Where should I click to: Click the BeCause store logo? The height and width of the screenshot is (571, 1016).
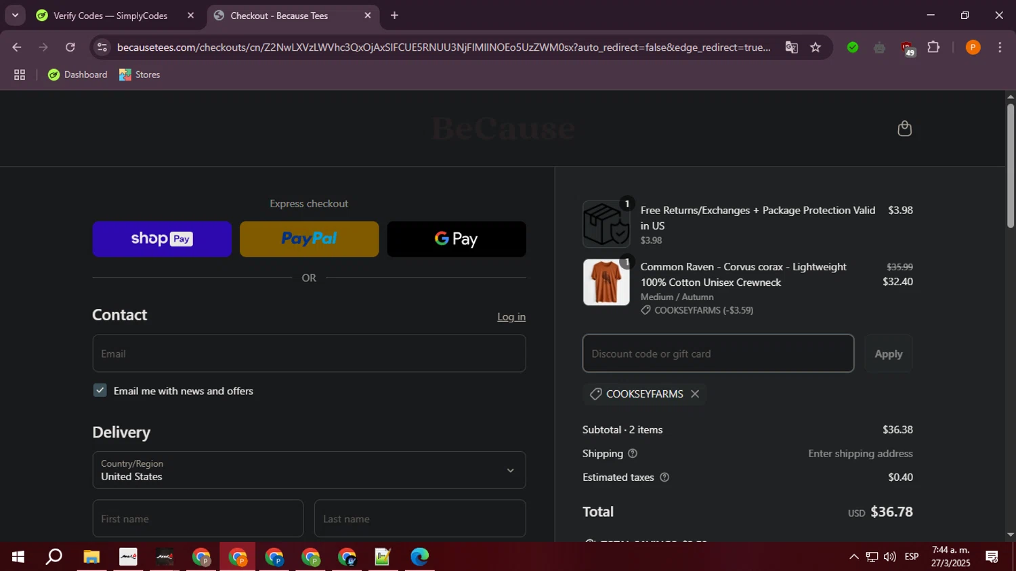[503, 129]
